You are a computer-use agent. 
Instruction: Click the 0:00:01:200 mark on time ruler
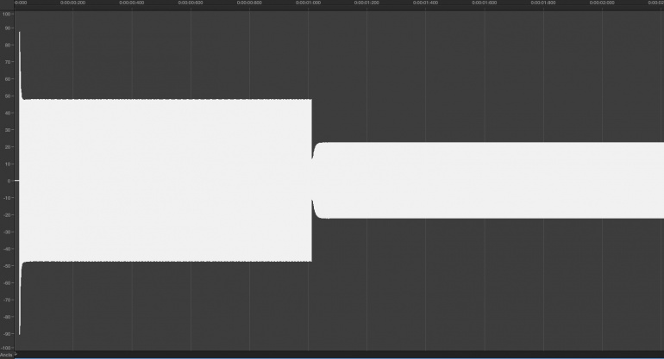(366, 3)
